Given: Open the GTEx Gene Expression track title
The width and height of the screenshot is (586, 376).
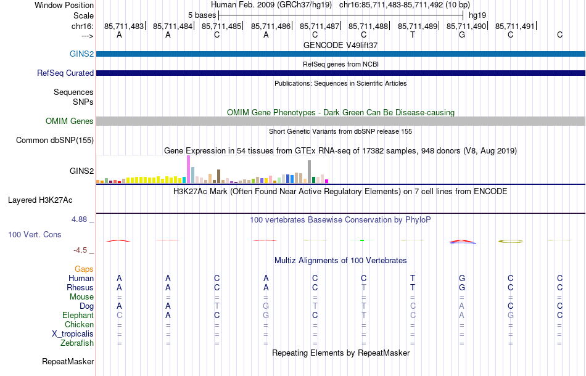Looking at the screenshot, I should pyautogui.click(x=340, y=151).
